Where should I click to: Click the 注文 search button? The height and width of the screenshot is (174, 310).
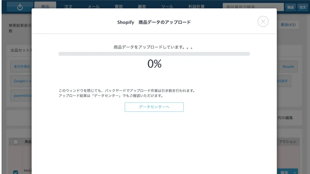[303, 7]
